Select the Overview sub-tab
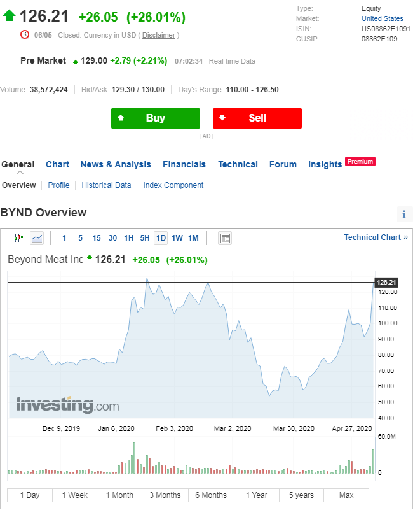Screen dimensions: 413x515 click(x=19, y=185)
